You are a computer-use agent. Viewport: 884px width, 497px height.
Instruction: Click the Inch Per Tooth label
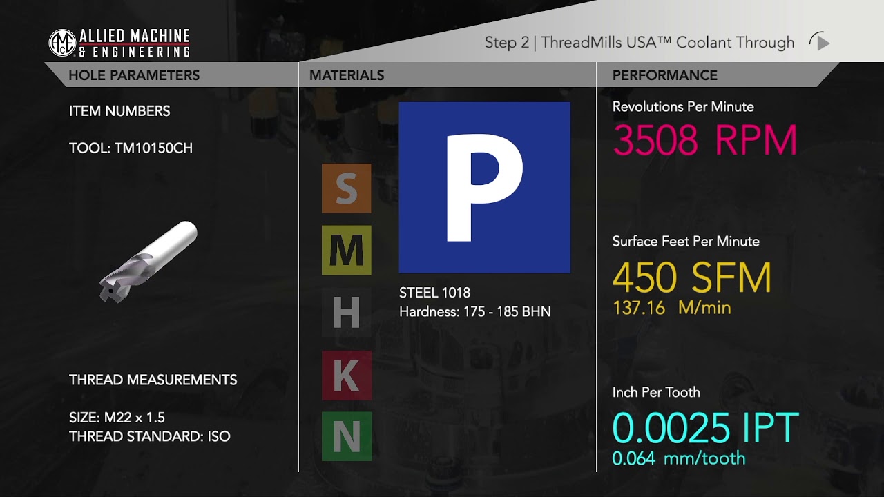[x=656, y=393]
